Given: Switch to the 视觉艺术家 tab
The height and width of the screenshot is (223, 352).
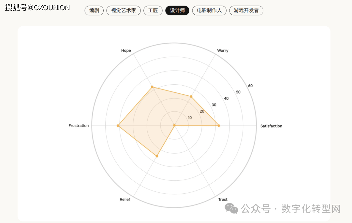Looking at the screenshot, I should (x=123, y=10).
